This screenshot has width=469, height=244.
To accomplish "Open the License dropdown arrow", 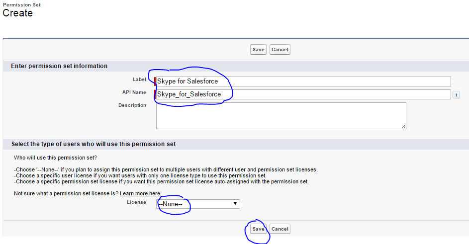I will point(235,204).
